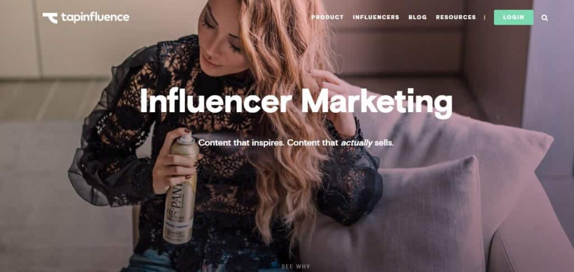Go to the Blog page
Screen dimensions: 574x272
pos(417,17)
